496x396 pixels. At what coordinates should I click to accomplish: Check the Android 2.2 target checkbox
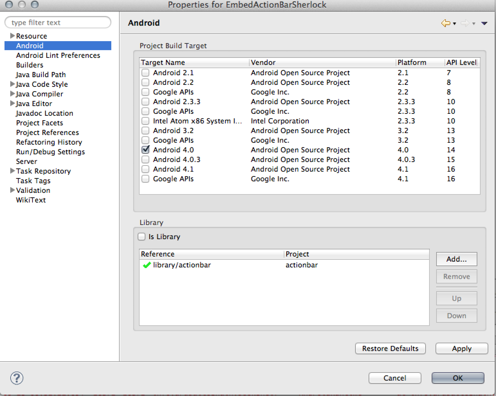click(145, 82)
